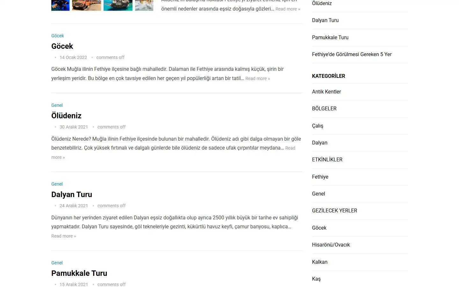Viewport: 459px width, 287px height.
Task: Open the ETKİNLİKLER category
Action: [x=327, y=159]
